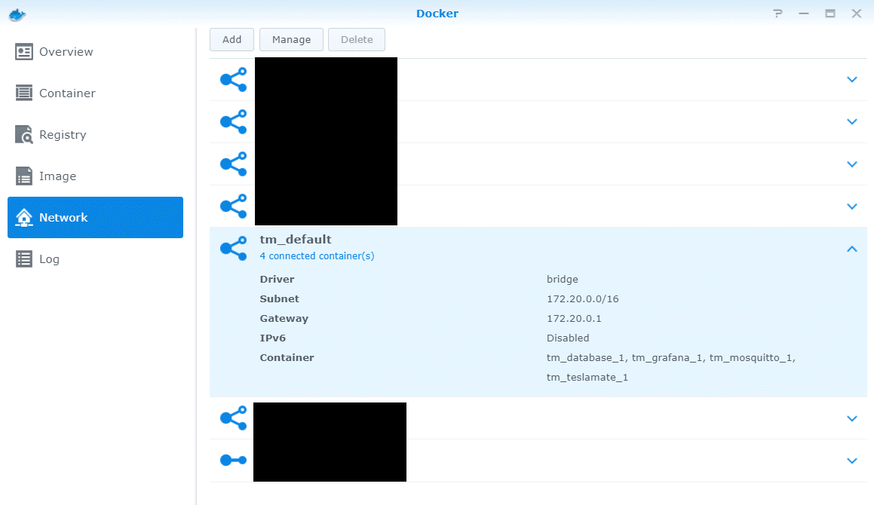
Task: Expand the third network row chevron
Action: 851,164
